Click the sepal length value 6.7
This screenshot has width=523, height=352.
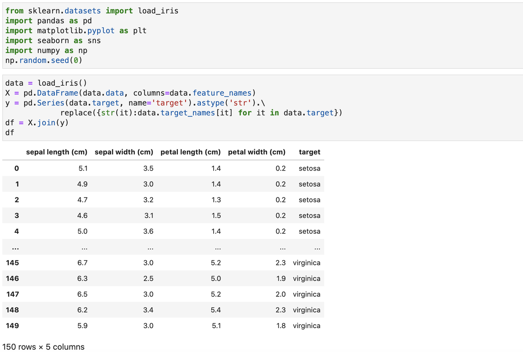(82, 263)
